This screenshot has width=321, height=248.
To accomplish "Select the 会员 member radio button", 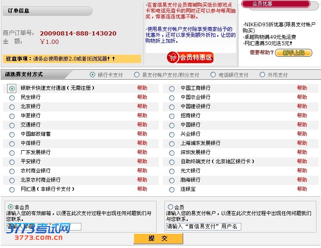I will coord(170,207).
